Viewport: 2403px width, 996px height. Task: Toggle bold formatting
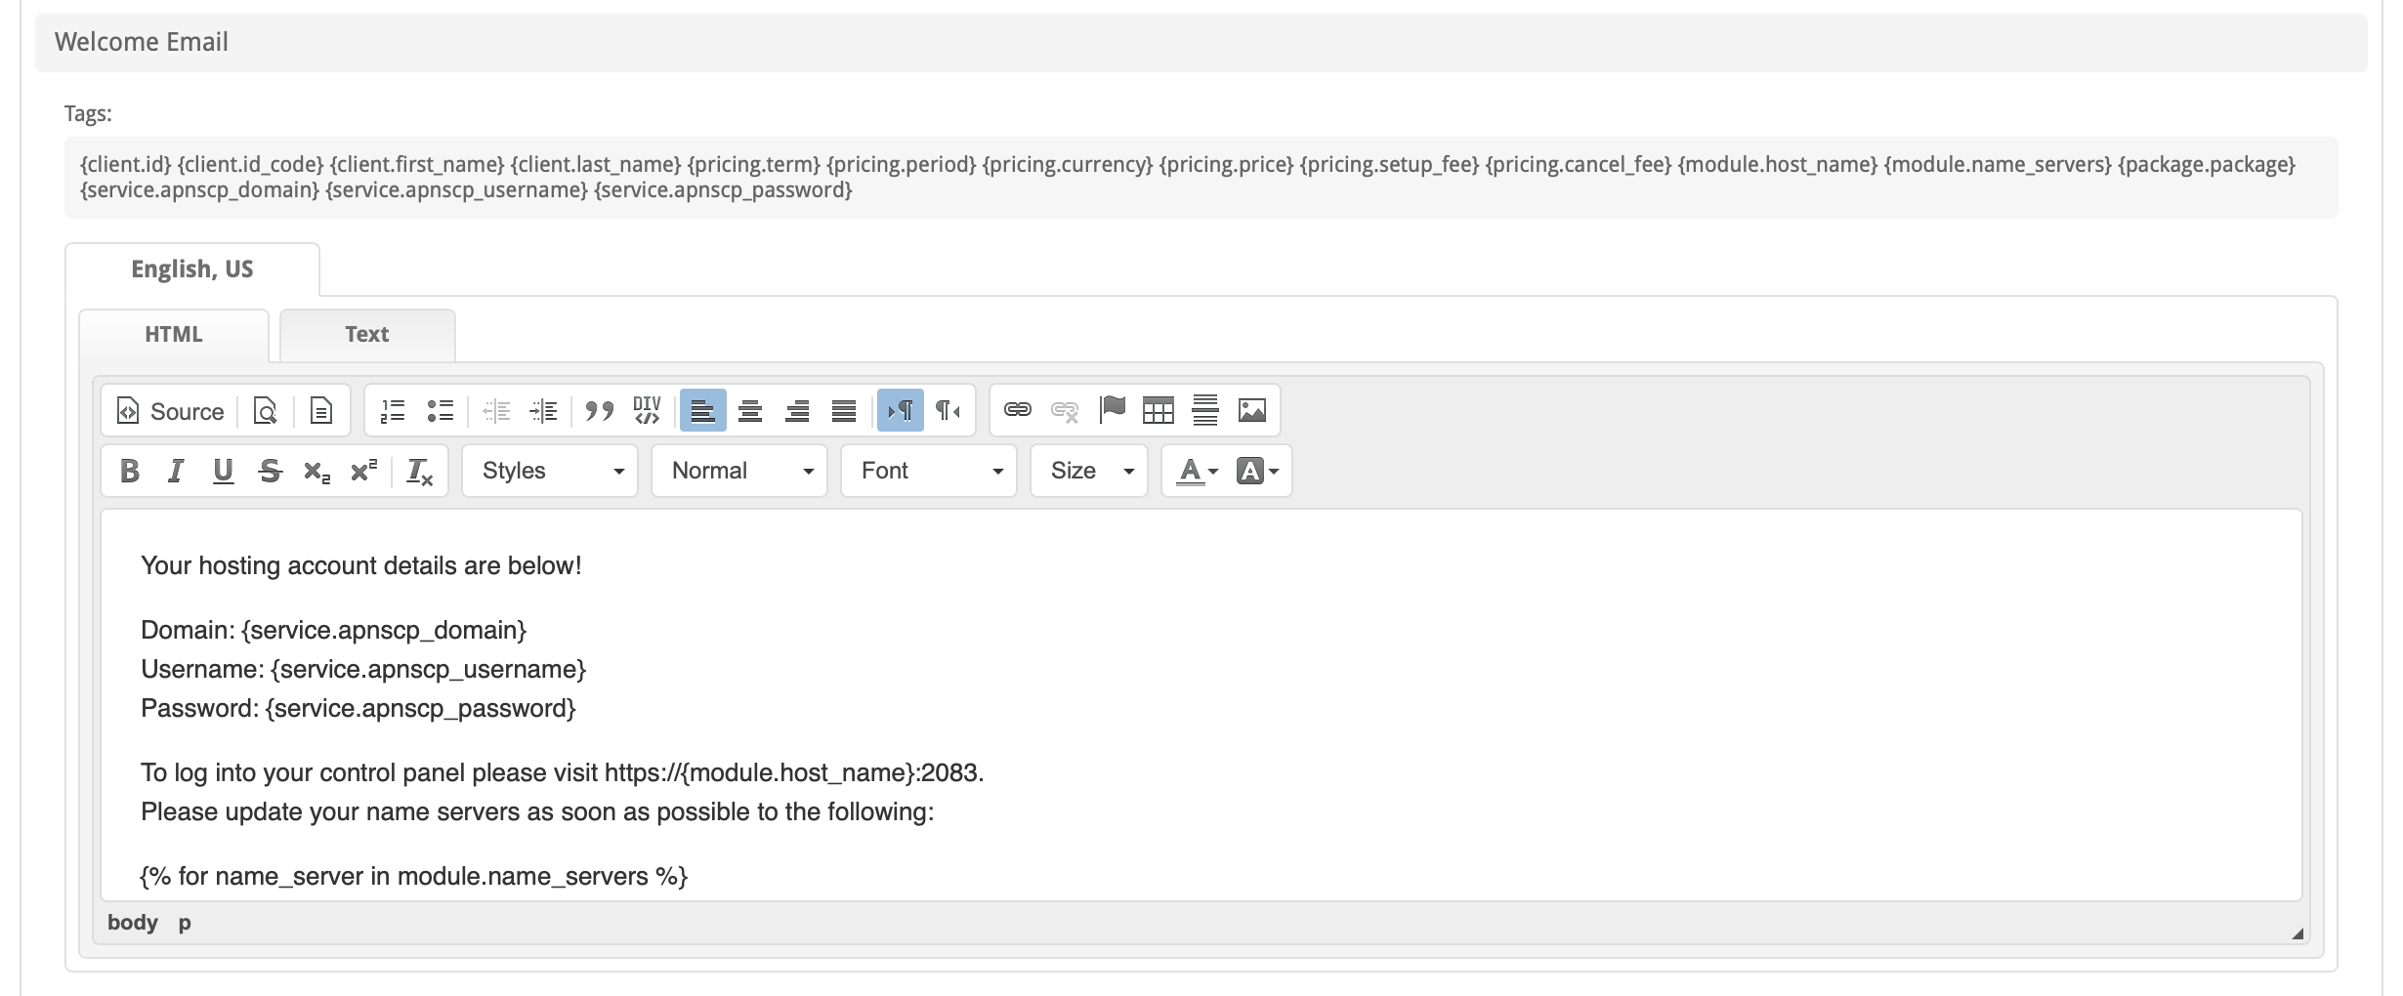click(x=129, y=472)
